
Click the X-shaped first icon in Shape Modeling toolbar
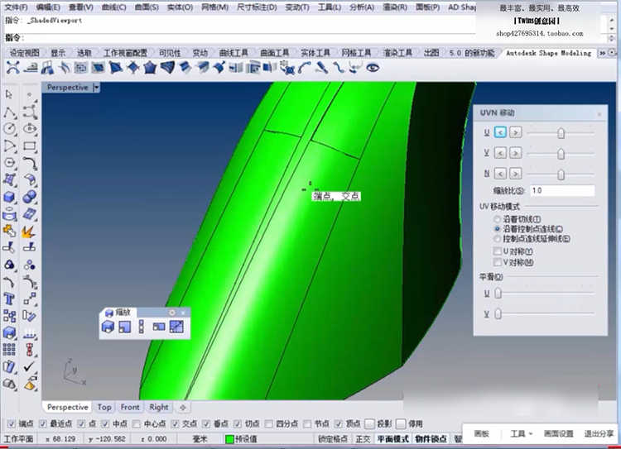pyautogui.click(x=13, y=68)
